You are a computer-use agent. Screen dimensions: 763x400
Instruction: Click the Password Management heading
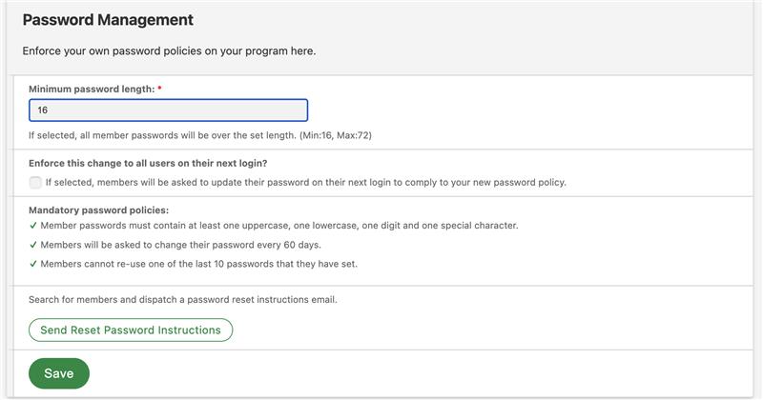(108, 20)
